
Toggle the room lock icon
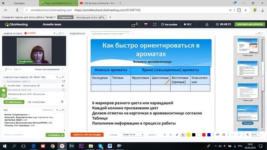tap(207, 25)
